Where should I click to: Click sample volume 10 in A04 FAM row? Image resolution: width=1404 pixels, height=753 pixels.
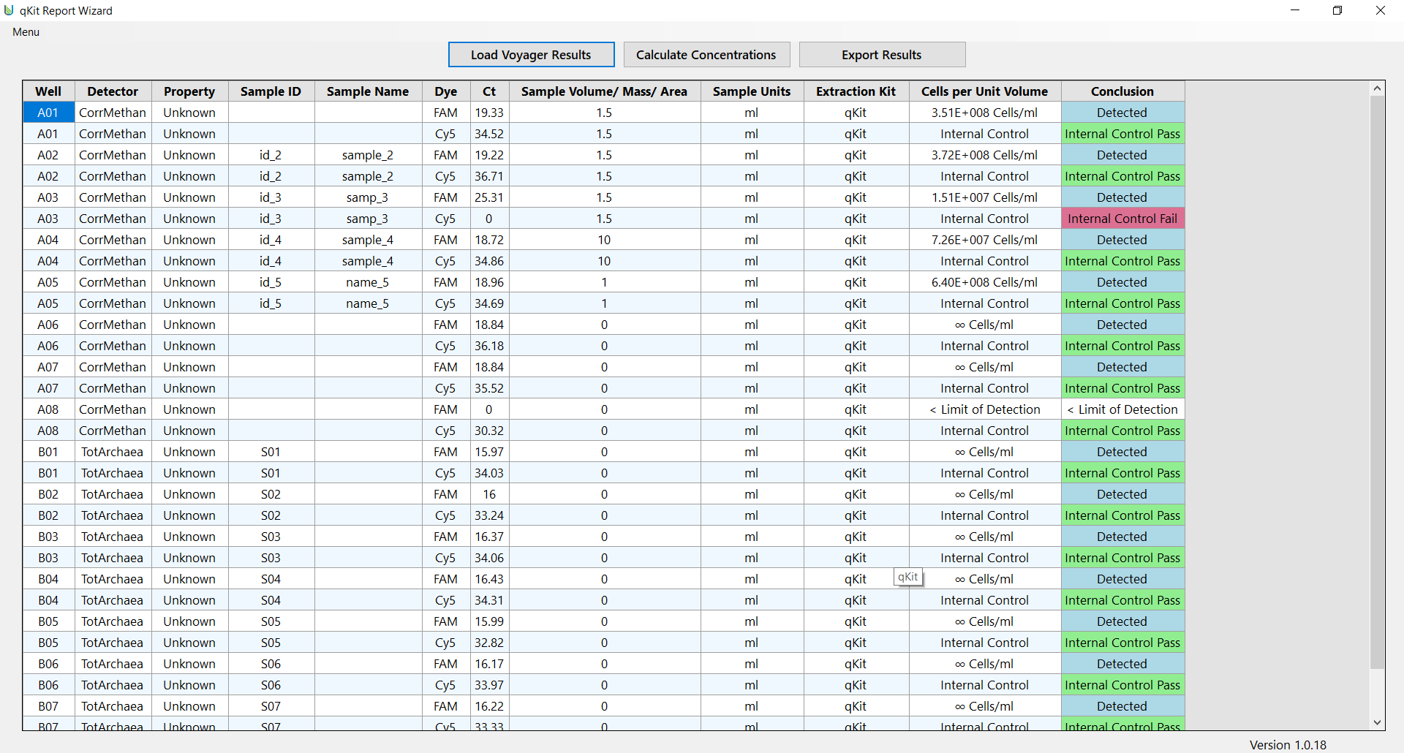tap(604, 240)
